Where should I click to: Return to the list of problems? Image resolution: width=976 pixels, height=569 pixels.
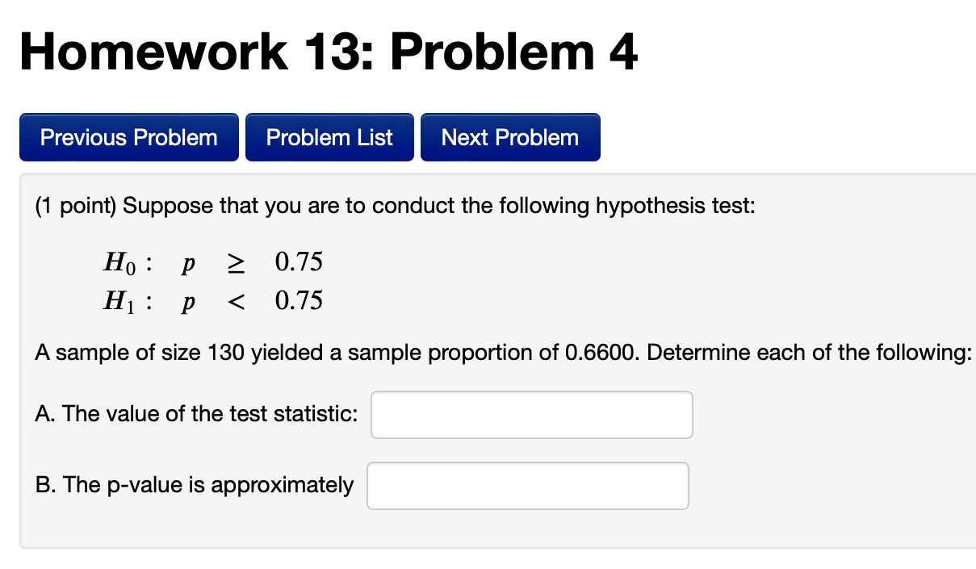[x=329, y=137]
